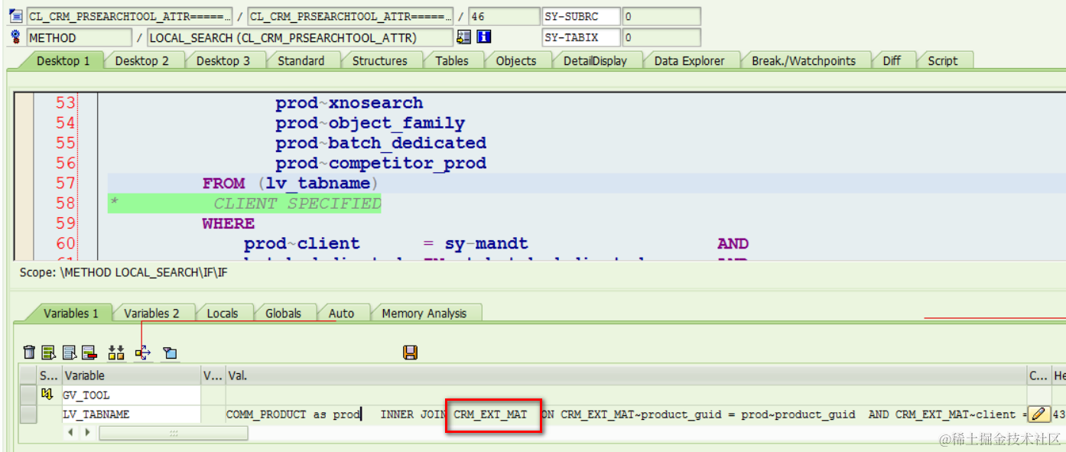Click the pencil edit icon in LV_TABNAME row
The width and height of the screenshot is (1066, 452).
tap(1038, 414)
